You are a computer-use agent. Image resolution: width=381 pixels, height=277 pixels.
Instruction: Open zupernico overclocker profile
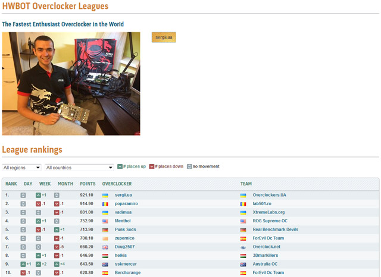coord(124,238)
